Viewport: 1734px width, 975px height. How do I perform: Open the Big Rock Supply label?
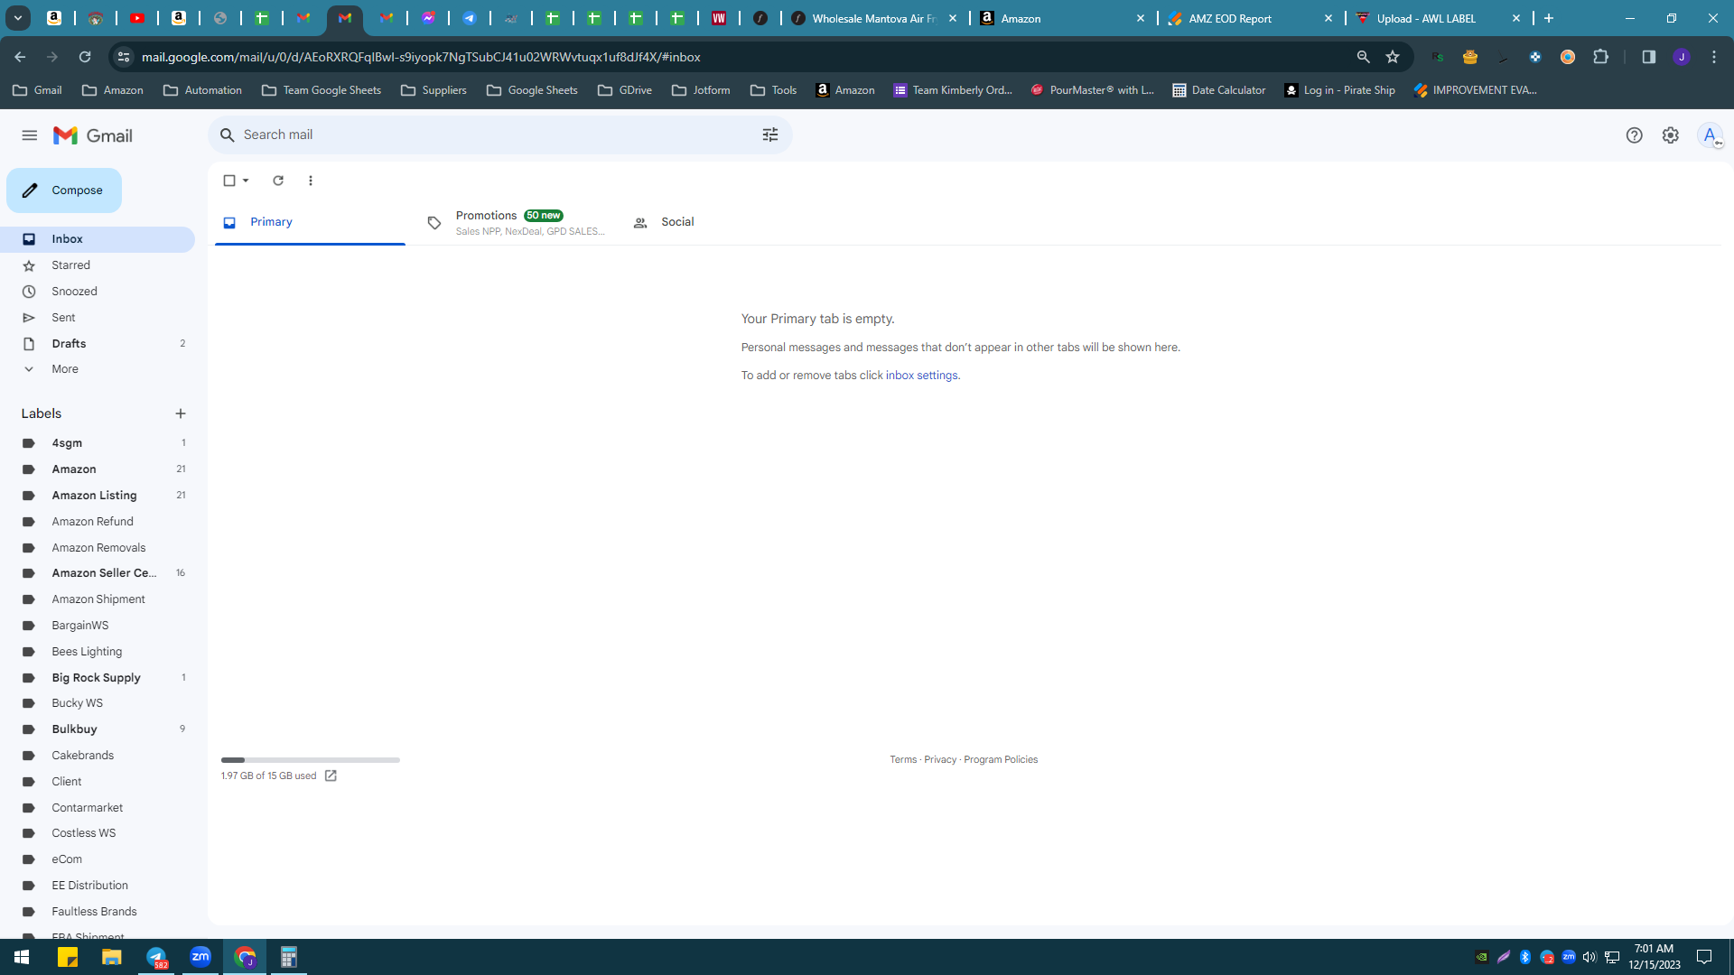tap(98, 678)
